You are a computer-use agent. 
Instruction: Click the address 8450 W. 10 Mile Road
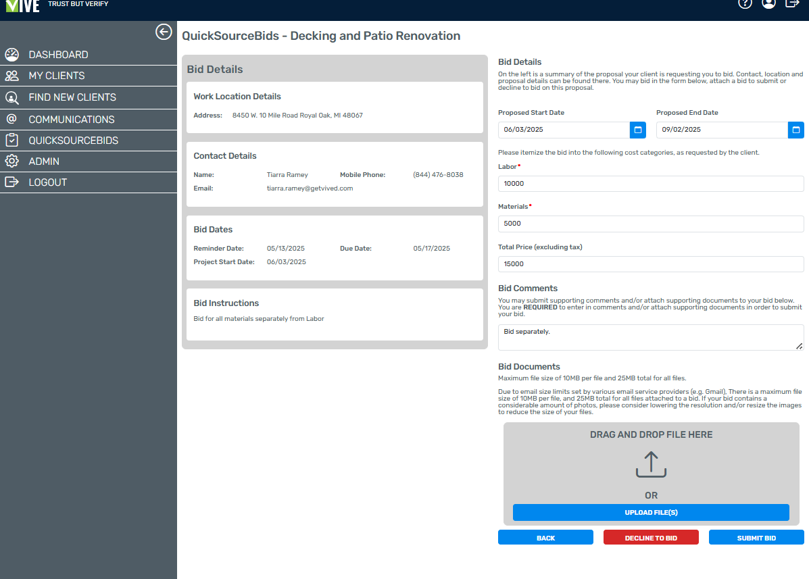[297, 116]
